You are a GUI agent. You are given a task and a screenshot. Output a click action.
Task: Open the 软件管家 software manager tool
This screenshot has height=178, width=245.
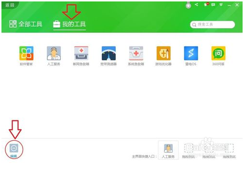27,56
